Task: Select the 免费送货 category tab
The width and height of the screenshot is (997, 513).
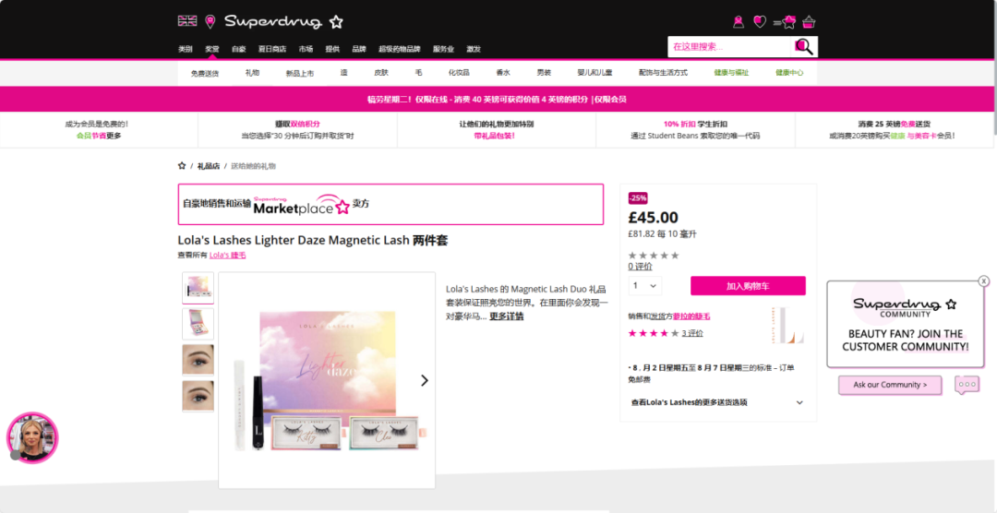Action: (205, 73)
